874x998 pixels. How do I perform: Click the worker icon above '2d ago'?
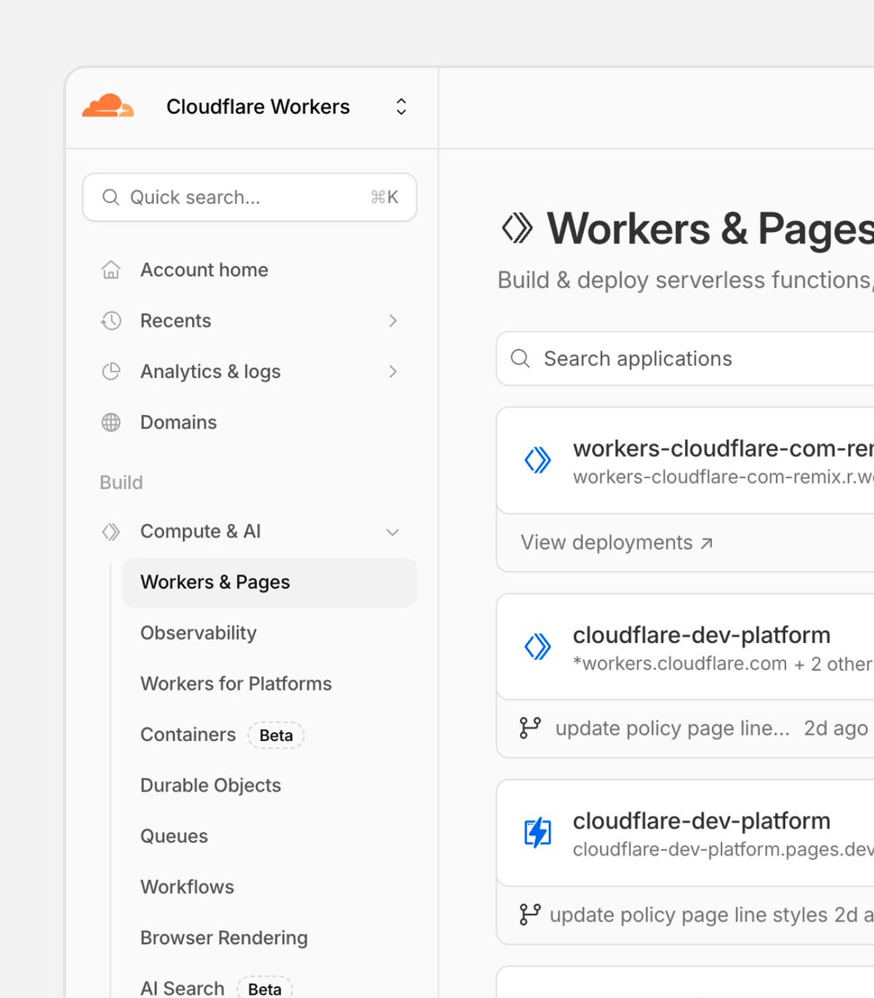[537, 646]
